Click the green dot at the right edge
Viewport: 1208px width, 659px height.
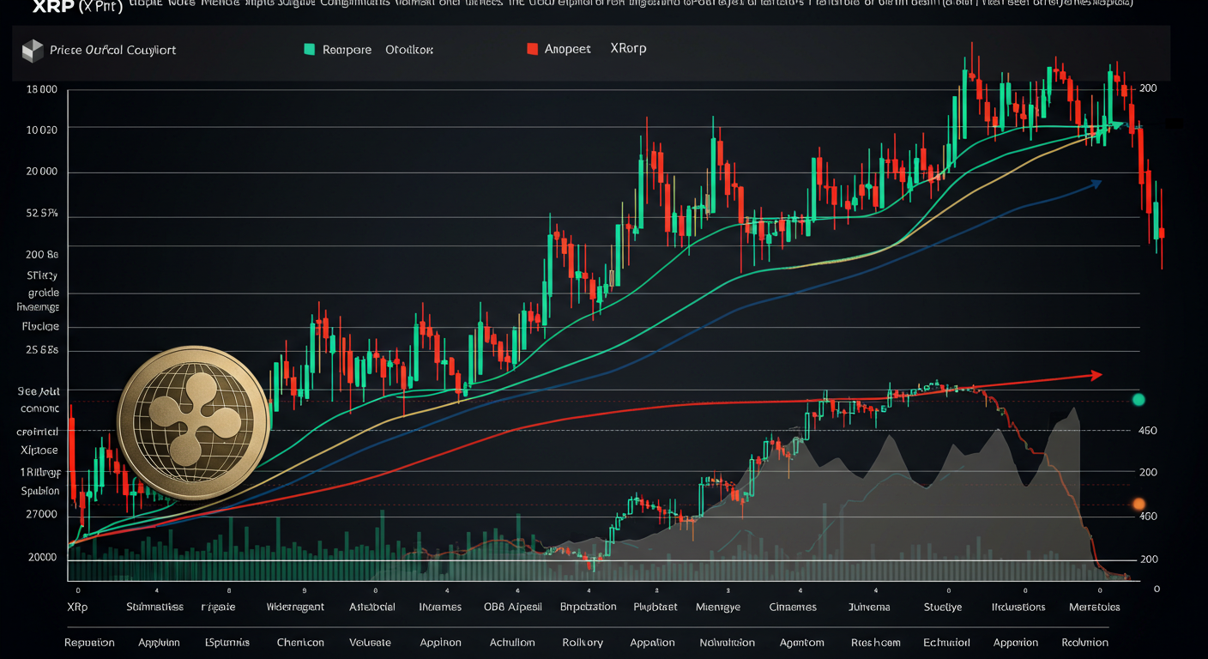tap(1139, 399)
